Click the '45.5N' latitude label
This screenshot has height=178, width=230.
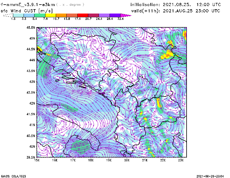[31, 27]
